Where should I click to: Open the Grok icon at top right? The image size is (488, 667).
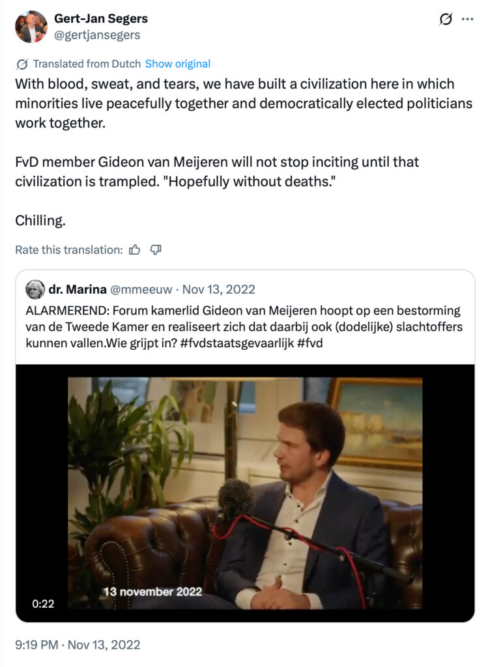pyautogui.click(x=446, y=20)
